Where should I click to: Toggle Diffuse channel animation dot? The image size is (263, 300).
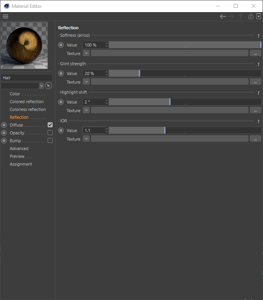click(x=4, y=125)
